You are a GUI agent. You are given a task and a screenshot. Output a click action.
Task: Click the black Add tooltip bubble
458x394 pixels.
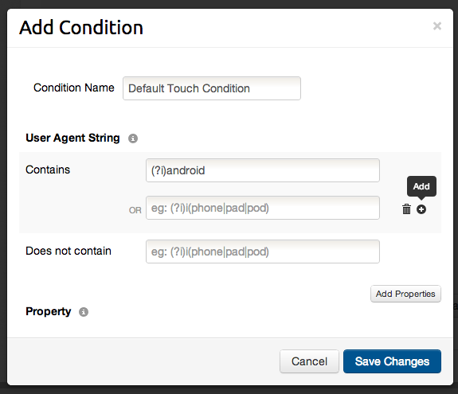click(421, 186)
